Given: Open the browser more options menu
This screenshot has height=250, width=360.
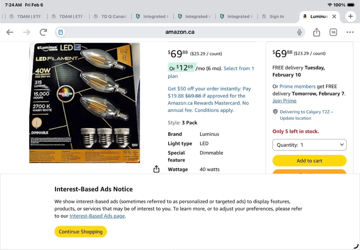Looking at the screenshot, I should click(350, 32).
